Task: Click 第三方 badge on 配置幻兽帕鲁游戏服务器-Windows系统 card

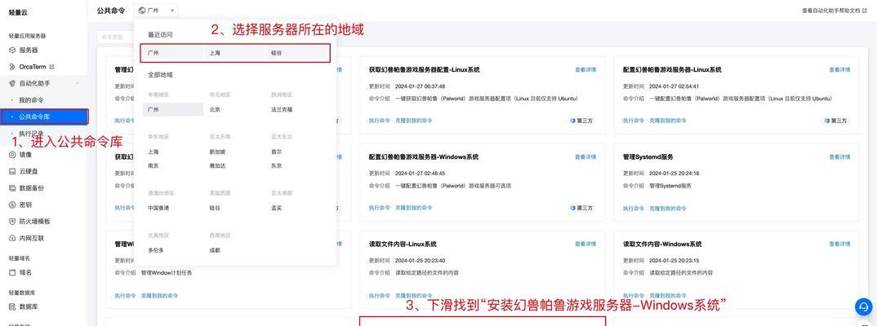Action: 581,208
